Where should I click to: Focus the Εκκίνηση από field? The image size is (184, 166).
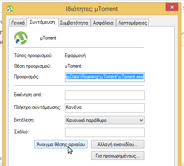coord(105,95)
